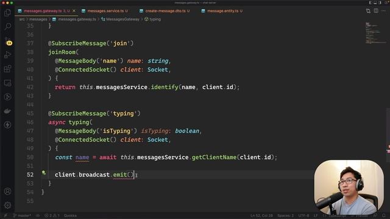This screenshot has height=219, width=390.
Task: Close the messages.gateway.ts tab
Action: coord(74,11)
